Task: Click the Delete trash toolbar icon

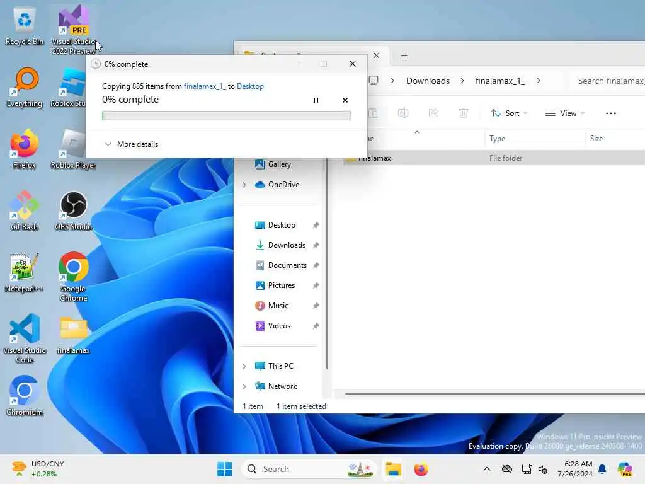Action: point(463,113)
